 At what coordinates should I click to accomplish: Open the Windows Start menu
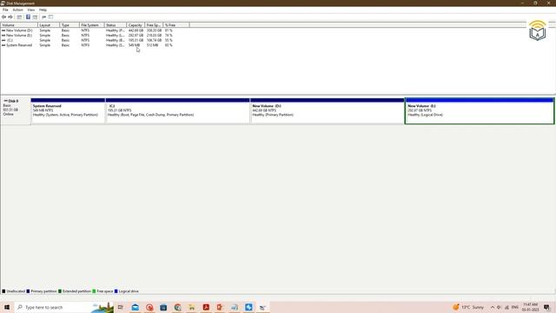click(x=7, y=307)
